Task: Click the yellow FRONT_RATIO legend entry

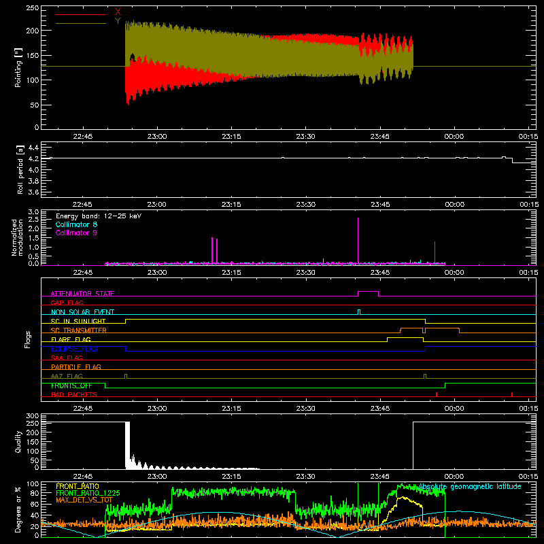Action: click(x=78, y=486)
